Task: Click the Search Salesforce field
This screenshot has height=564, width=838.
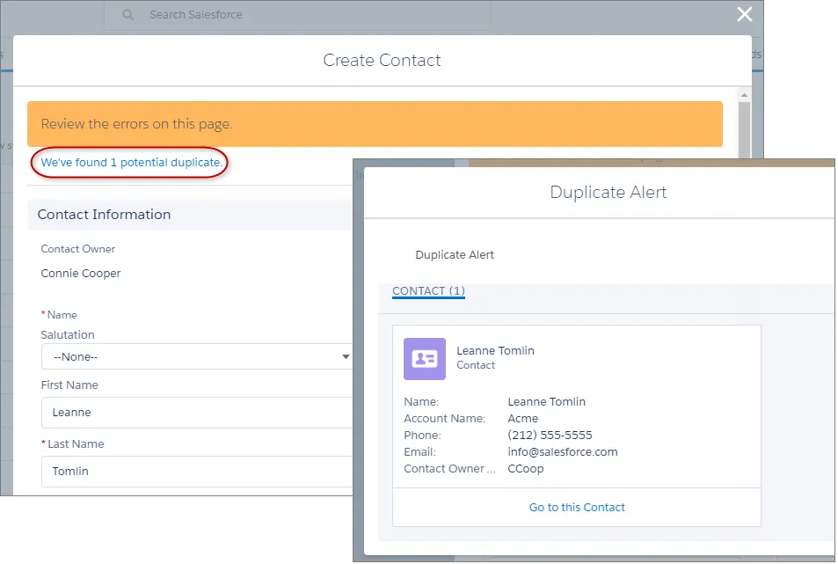Action: coord(297,15)
